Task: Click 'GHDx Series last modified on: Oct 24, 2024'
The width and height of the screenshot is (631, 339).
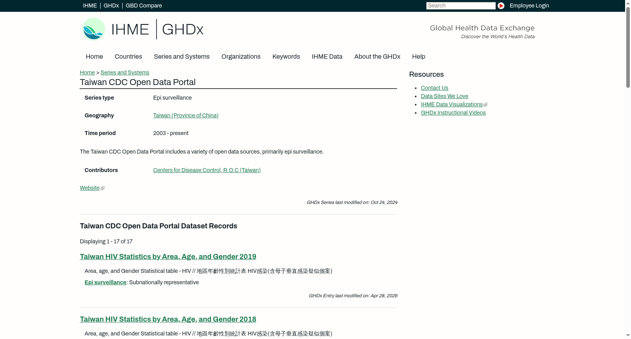Action: coord(352,202)
